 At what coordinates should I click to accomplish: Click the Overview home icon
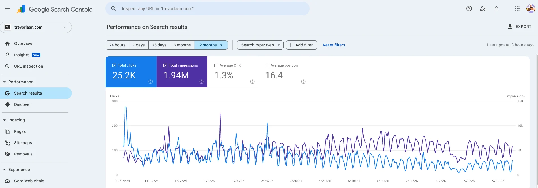pos(7,44)
